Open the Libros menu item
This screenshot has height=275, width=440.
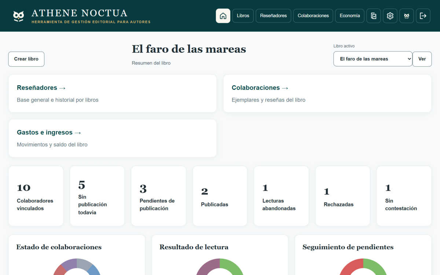coord(243,16)
